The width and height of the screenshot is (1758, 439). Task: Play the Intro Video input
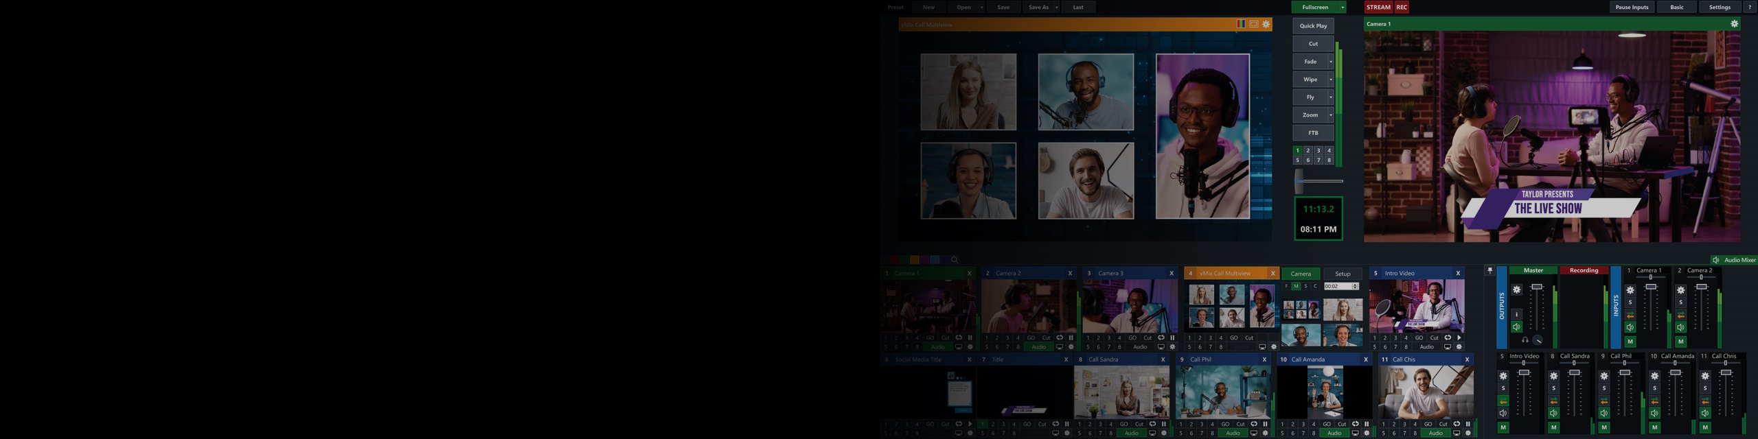click(x=1459, y=337)
